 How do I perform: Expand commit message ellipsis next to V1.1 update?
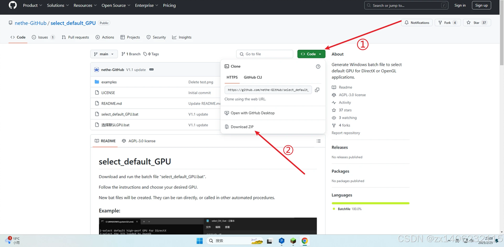(152, 70)
